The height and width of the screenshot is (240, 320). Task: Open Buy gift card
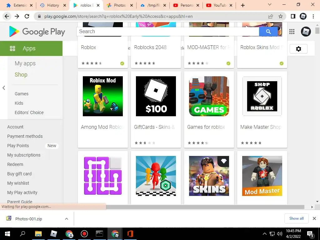[x=19, y=174]
